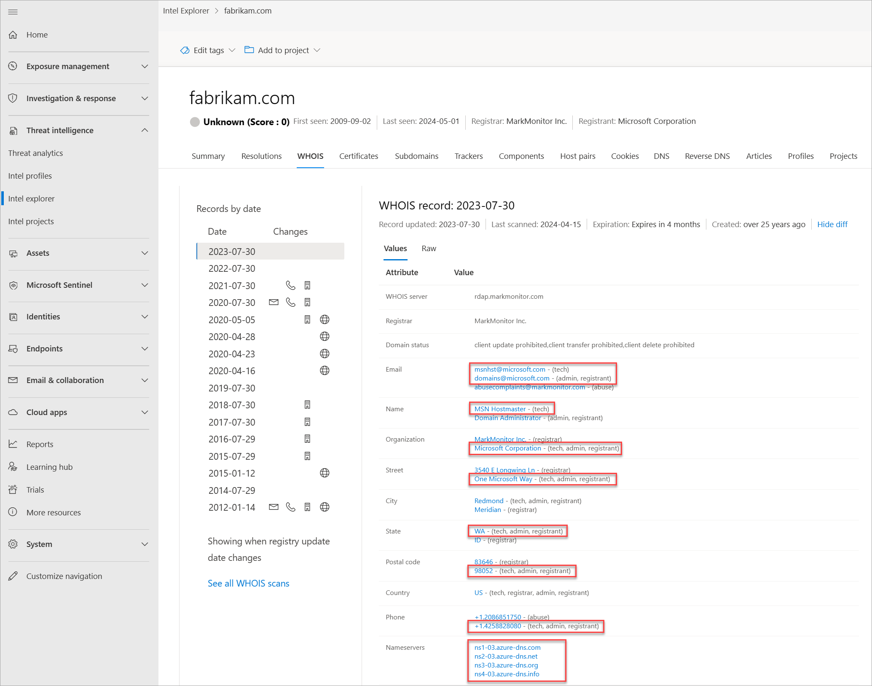Collapse the Threat intelligence section

tap(145, 130)
